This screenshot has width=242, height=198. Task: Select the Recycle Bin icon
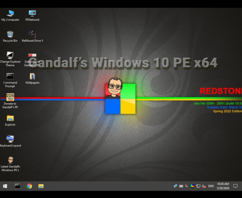(10, 36)
